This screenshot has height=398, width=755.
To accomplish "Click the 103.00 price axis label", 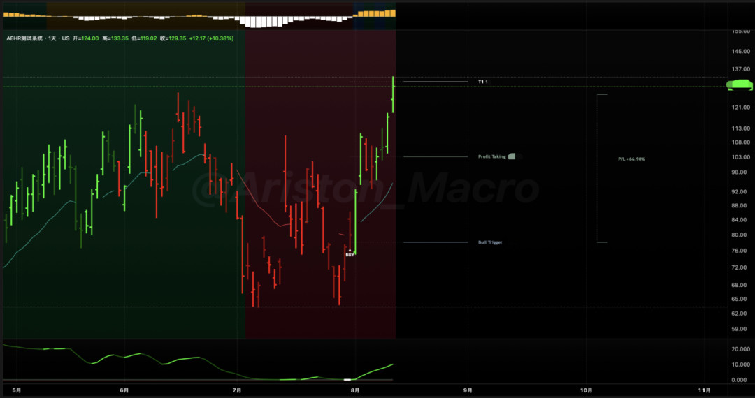I will (742, 157).
